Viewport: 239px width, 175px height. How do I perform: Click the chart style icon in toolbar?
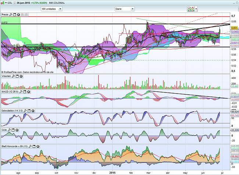(190, 8)
